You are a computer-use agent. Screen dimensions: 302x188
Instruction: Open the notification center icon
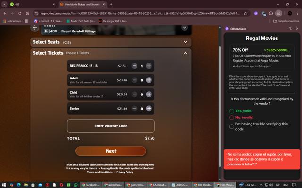coord(294,185)
